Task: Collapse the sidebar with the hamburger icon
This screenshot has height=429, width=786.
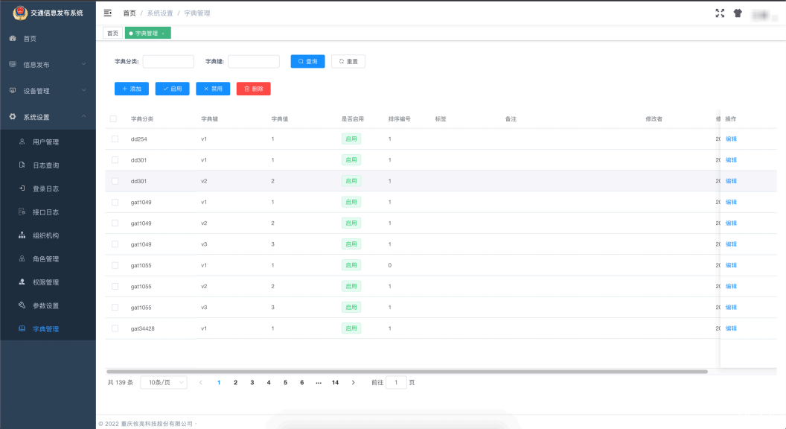Action: (x=108, y=13)
